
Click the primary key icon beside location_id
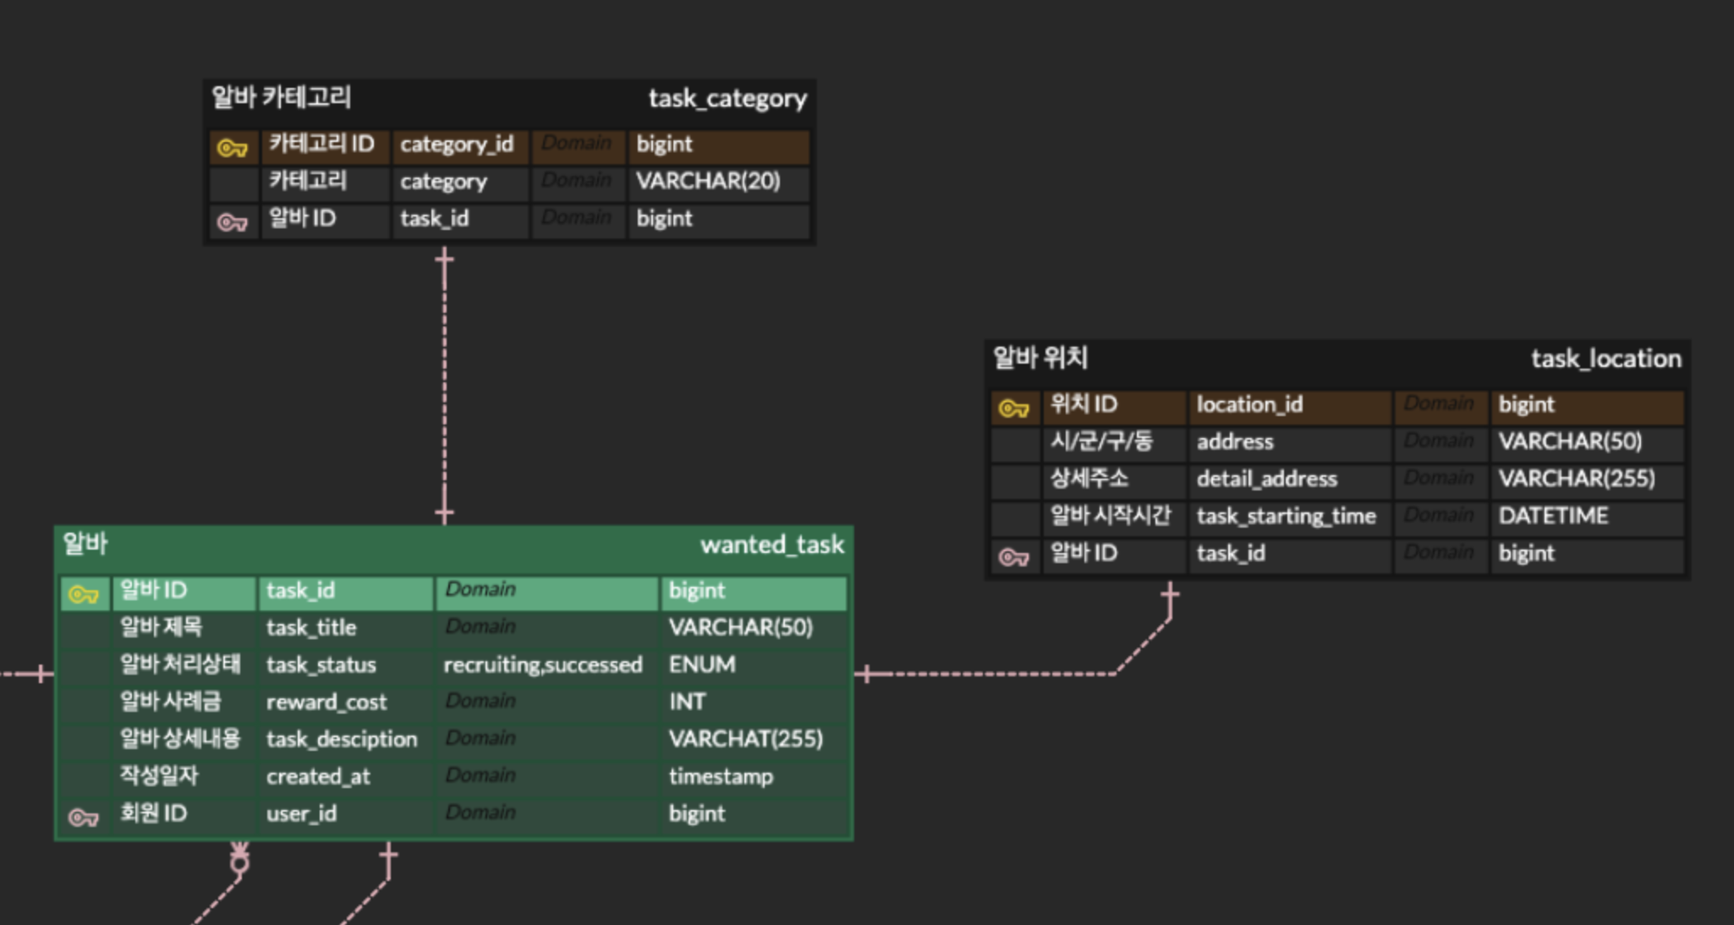(x=1014, y=408)
